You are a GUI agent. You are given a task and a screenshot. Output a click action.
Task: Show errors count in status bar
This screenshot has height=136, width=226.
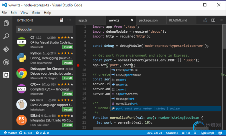pos(39,133)
